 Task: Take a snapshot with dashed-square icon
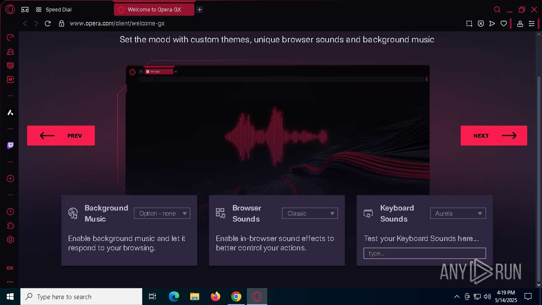[x=469, y=24]
